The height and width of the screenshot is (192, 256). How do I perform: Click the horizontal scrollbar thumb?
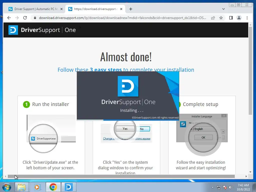121,176
